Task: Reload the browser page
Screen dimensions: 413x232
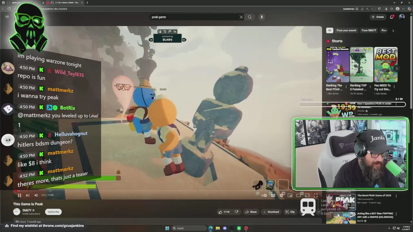Action: [9, 9]
